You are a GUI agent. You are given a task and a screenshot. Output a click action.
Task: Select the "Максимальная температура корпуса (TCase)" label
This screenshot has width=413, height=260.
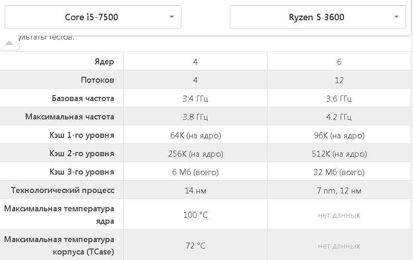coord(59,246)
